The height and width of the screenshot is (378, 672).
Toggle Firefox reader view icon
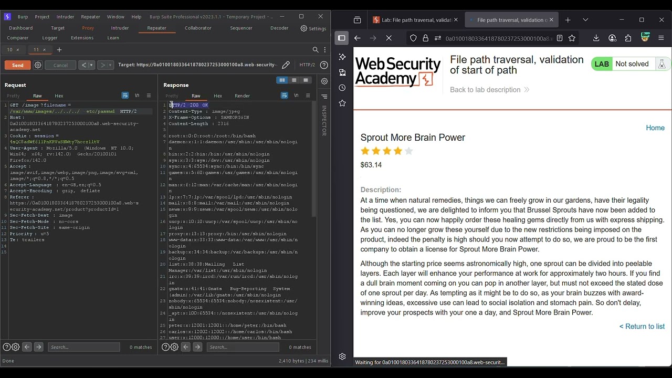pos(559,38)
